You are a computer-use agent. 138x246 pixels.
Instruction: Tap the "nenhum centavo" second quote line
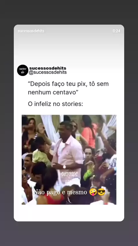click(x=53, y=92)
